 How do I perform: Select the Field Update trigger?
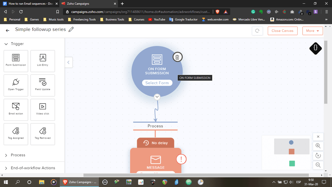[42, 85]
